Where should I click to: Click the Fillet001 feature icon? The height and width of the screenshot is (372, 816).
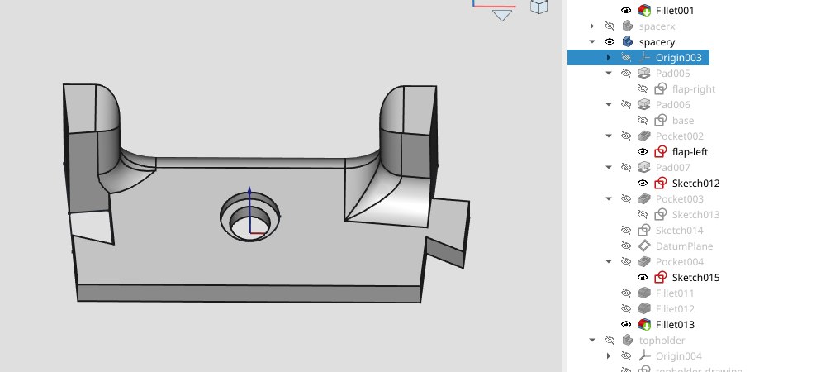pos(644,11)
